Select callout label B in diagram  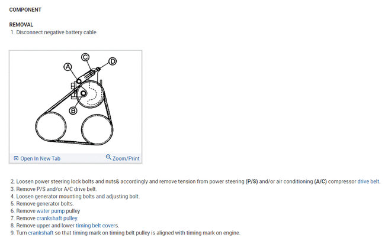click(73, 111)
